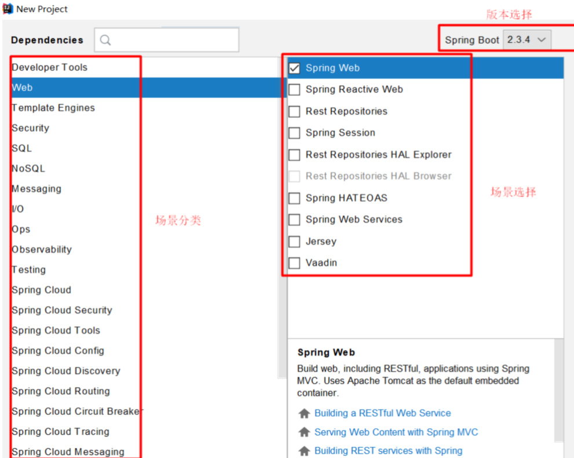Click the home icon beside Serving Web Content
Image resolution: width=574 pixels, height=458 pixels.
[304, 432]
